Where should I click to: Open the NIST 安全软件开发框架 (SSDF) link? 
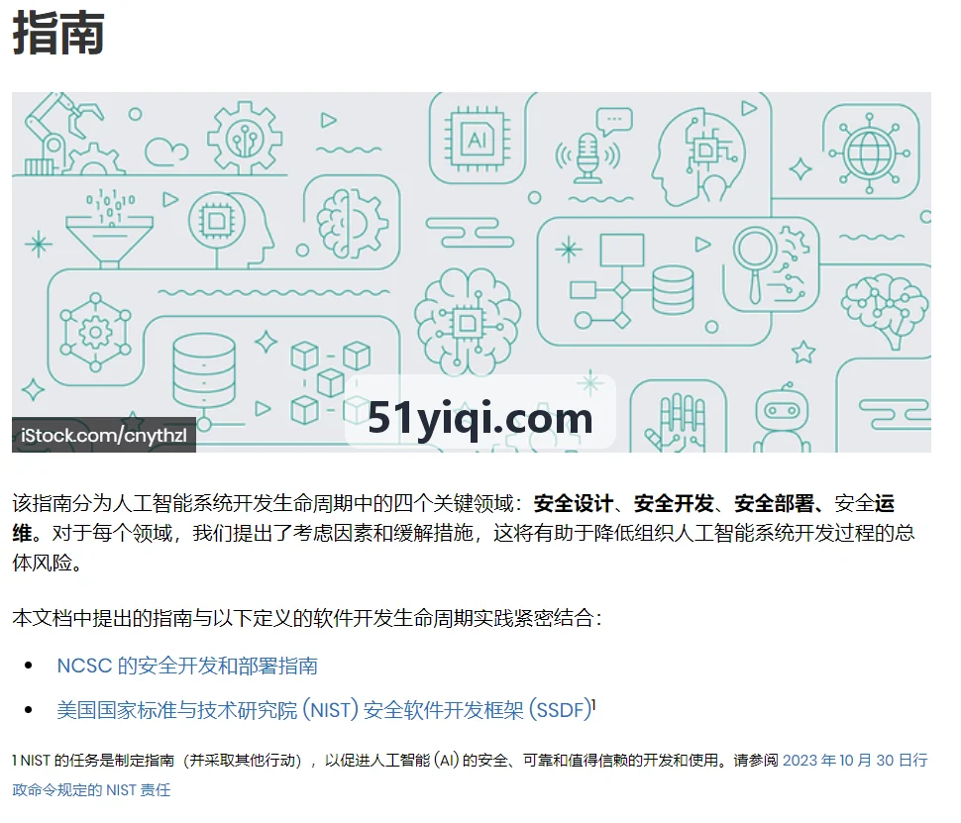324,710
